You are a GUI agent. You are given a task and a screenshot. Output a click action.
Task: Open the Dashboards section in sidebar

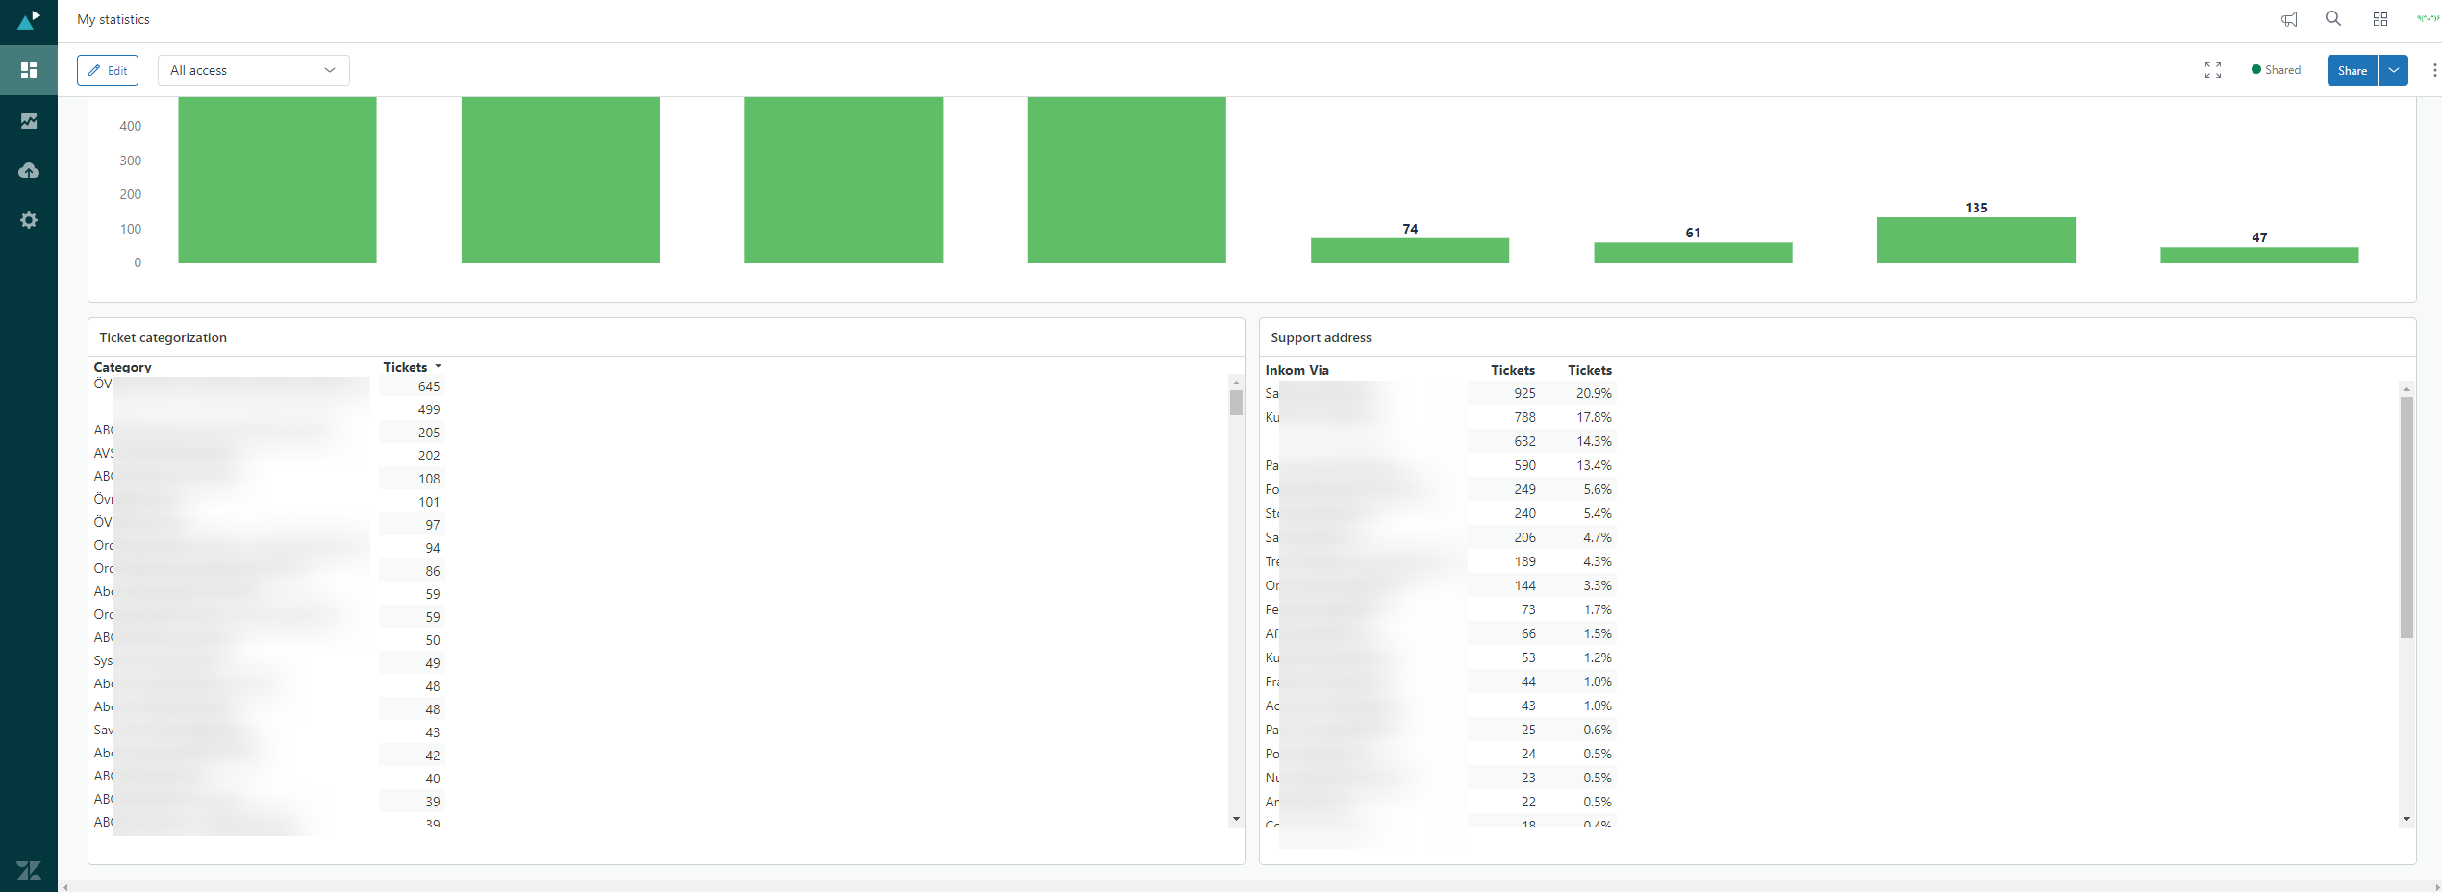tap(29, 70)
